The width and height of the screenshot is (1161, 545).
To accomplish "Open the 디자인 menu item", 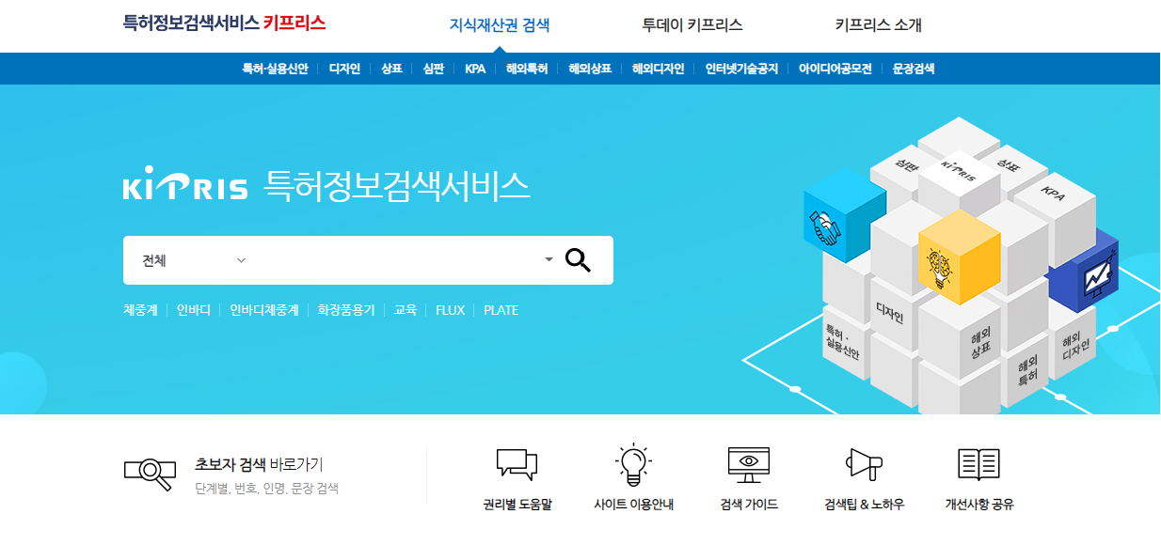I will tap(344, 69).
